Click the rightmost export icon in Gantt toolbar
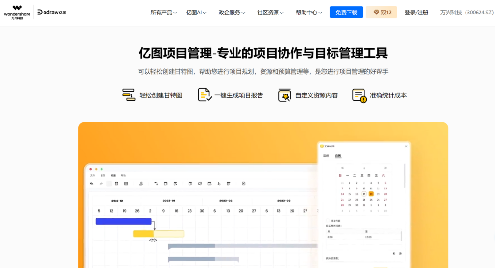495x268 pixels. click(x=244, y=184)
